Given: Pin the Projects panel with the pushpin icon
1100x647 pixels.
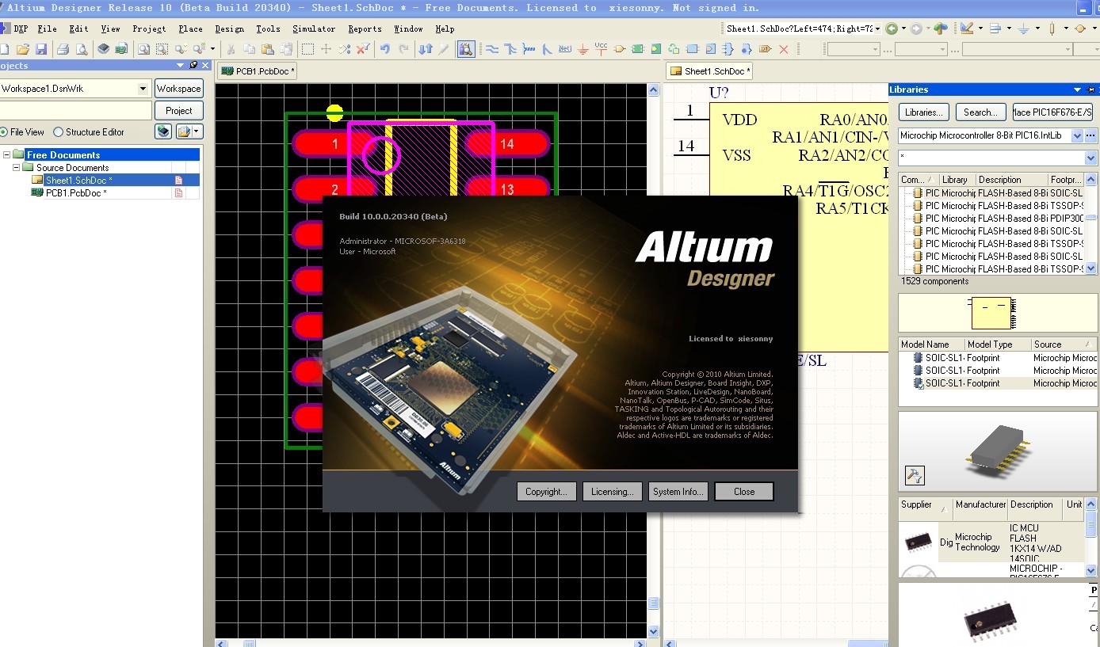Looking at the screenshot, I should pos(193,66).
